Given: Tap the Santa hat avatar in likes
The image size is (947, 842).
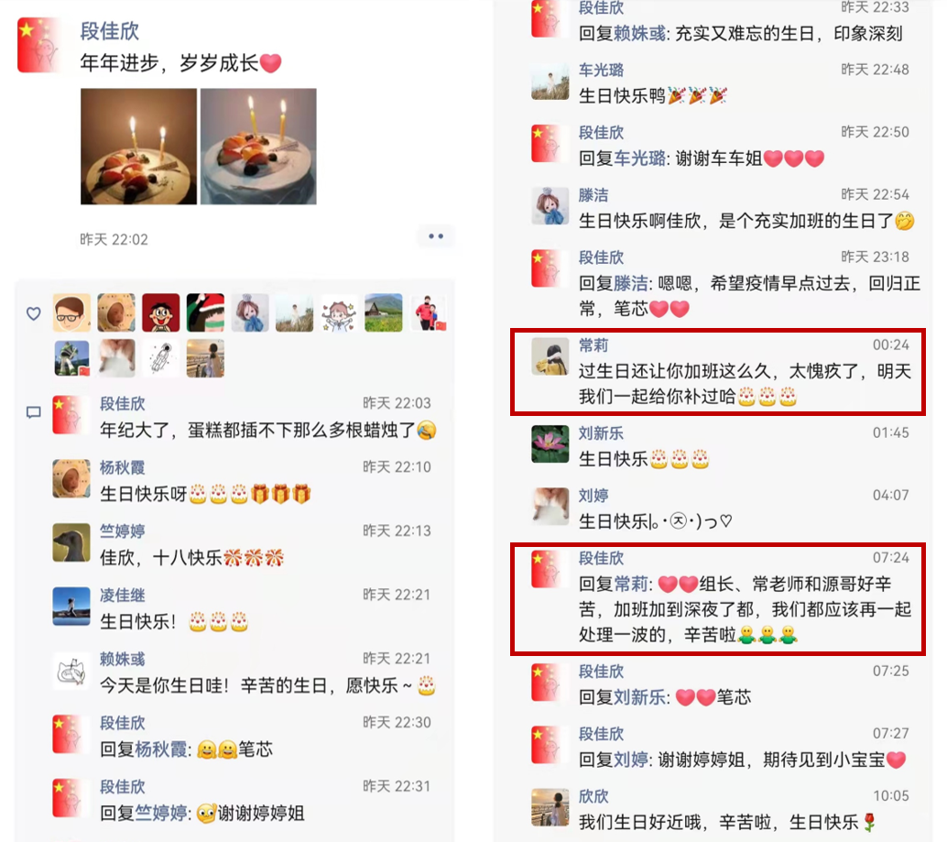Looking at the screenshot, I should (205, 312).
